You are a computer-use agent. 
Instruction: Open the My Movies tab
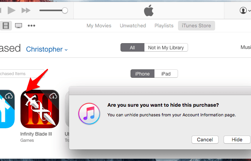click(99, 26)
